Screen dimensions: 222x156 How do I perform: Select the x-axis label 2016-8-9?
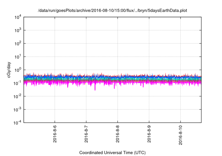point(149,134)
